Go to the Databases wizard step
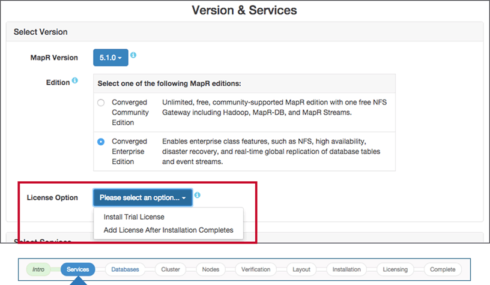Viewport: 490px width, 285px height. (125, 269)
